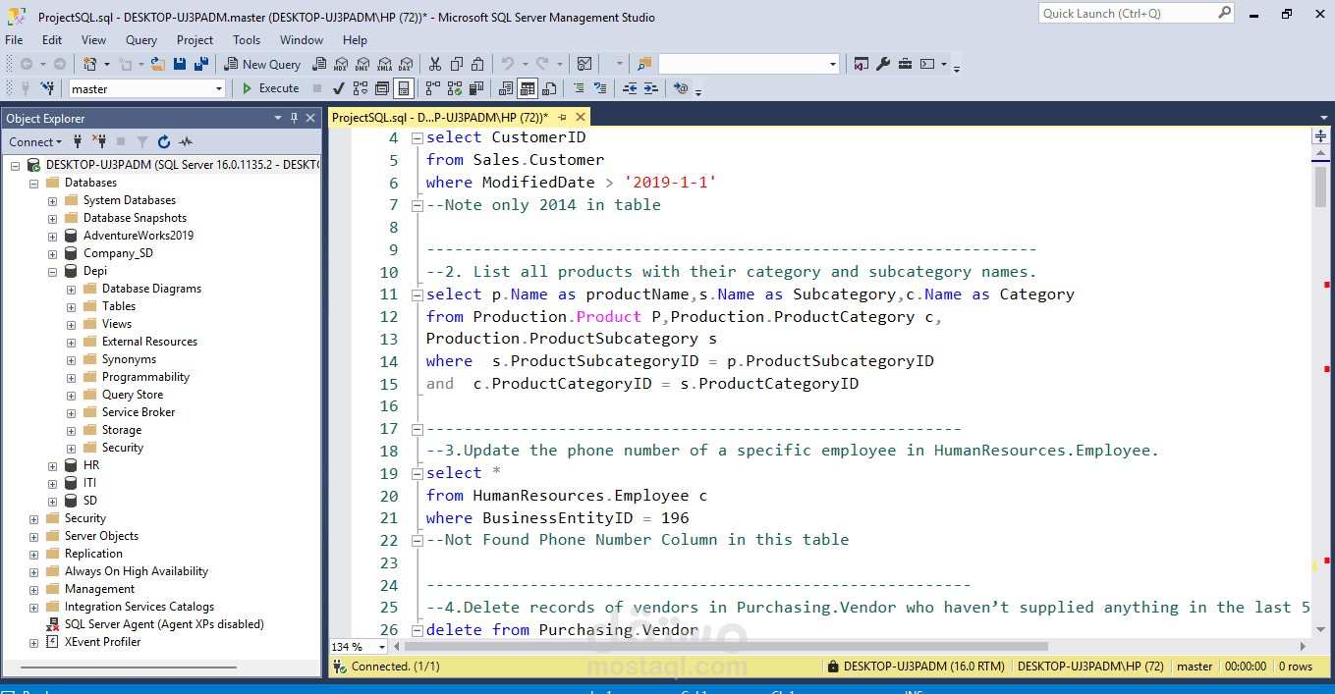Select the Company_SD database
This screenshot has height=694, width=1335.
pyautogui.click(x=118, y=253)
